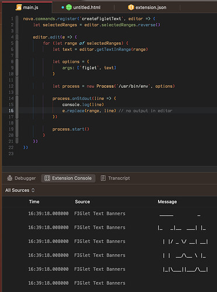Click e.replace(range, line) on line 16
217x292 pixels.
(x=89, y=111)
